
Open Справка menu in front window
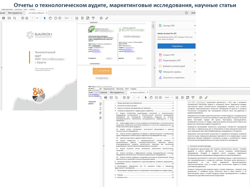pos(133,89)
